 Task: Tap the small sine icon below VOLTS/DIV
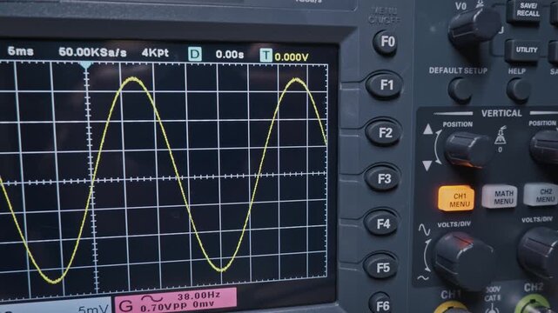[423, 277]
